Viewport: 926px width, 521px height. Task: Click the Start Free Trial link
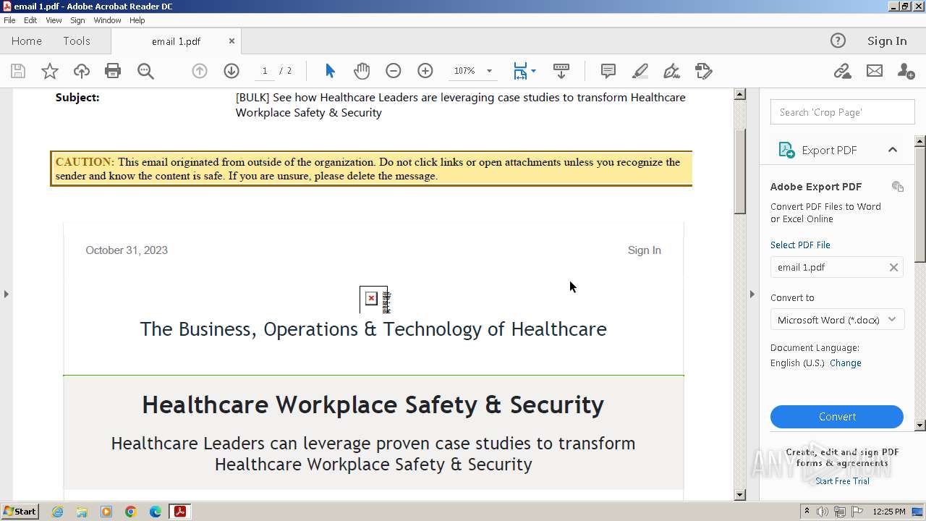(842, 481)
